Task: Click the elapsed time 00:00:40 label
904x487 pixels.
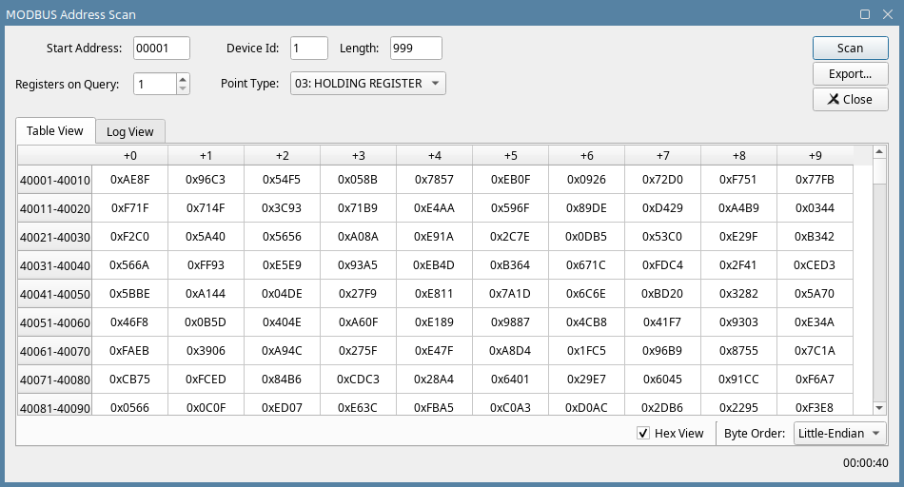Action: (x=865, y=463)
